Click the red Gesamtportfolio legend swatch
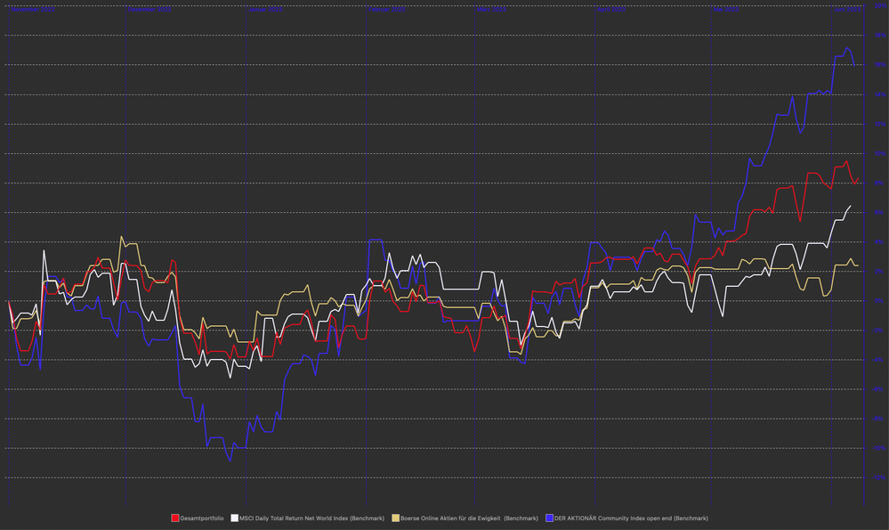The image size is (889, 530). pyautogui.click(x=174, y=518)
